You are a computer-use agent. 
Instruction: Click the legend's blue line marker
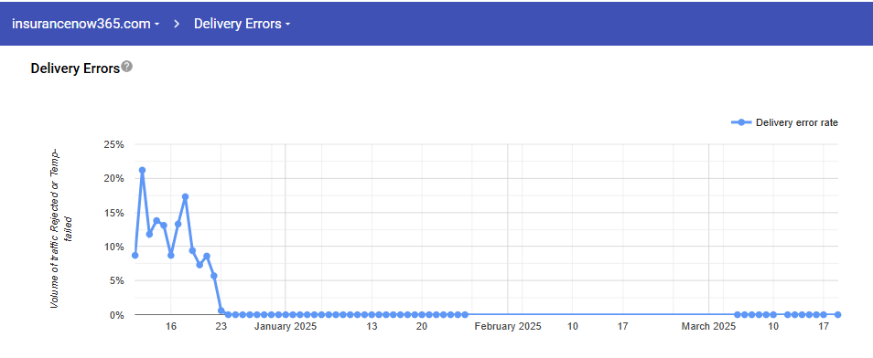[741, 123]
